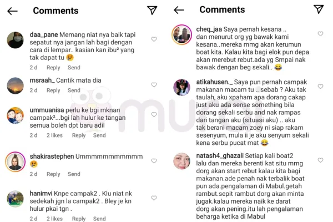Reply to shakirastephen's comment
333x222 pixels.
tap(53, 174)
